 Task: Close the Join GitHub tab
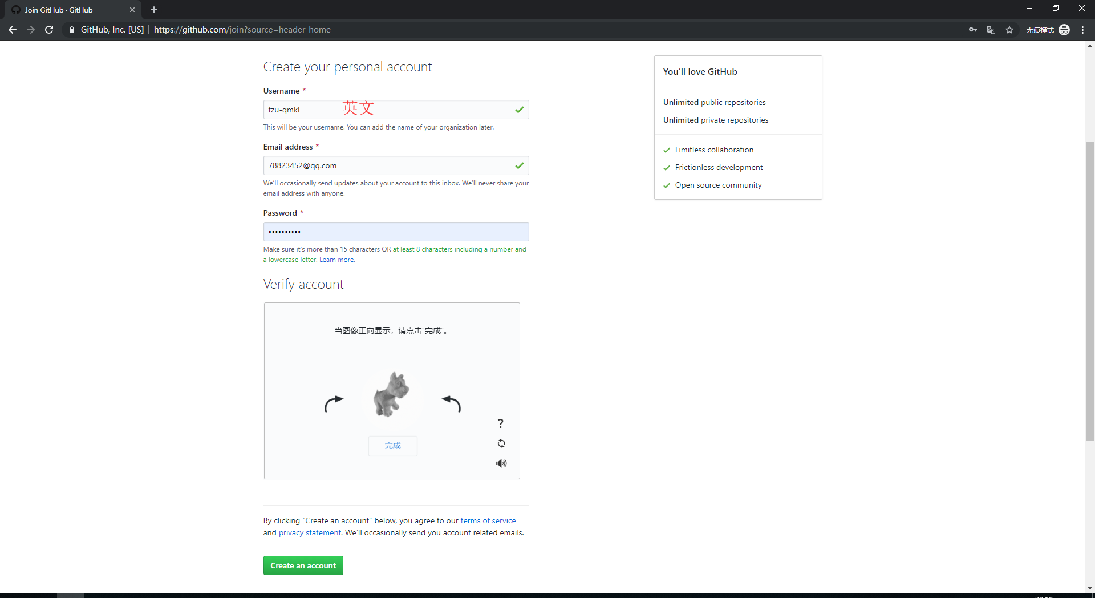tap(132, 10)
